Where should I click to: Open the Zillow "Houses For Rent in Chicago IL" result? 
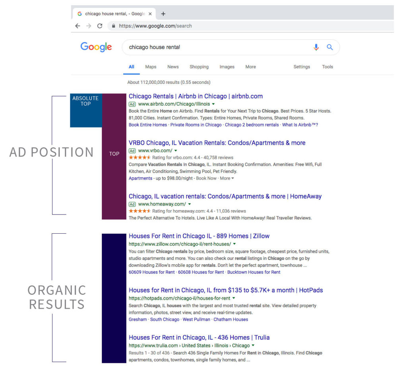coord(199,236)
